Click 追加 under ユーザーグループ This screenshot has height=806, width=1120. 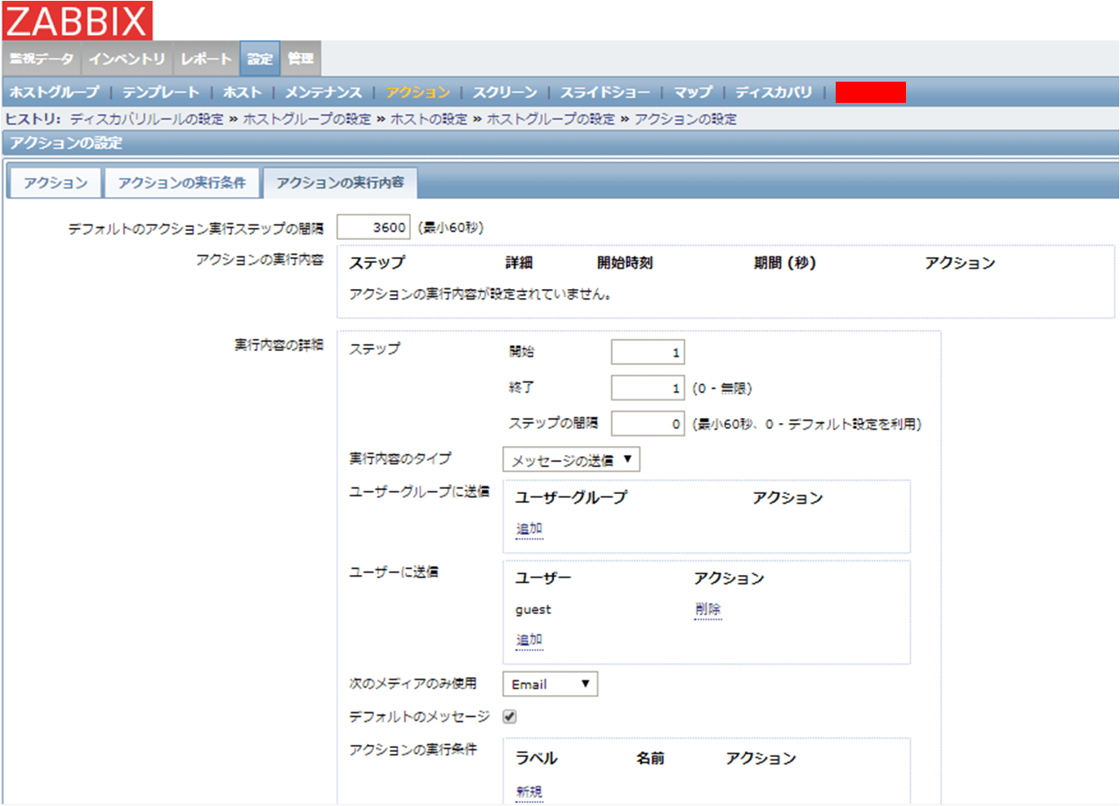click(529, 529)
